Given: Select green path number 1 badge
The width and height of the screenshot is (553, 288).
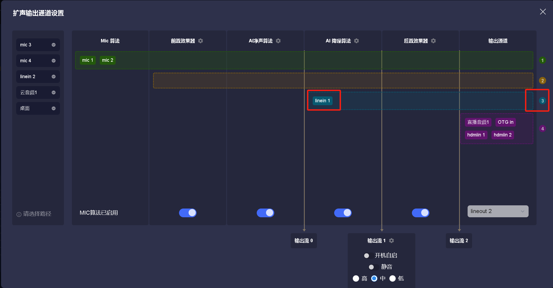Looking at the screenshot, I should (542, 60).
